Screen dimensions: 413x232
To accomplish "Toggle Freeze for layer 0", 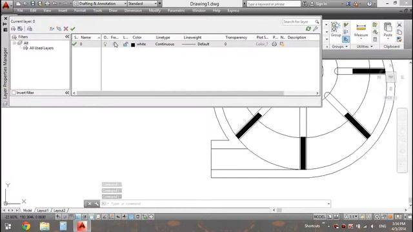I will pyautogui.click(x=115, y=44).
